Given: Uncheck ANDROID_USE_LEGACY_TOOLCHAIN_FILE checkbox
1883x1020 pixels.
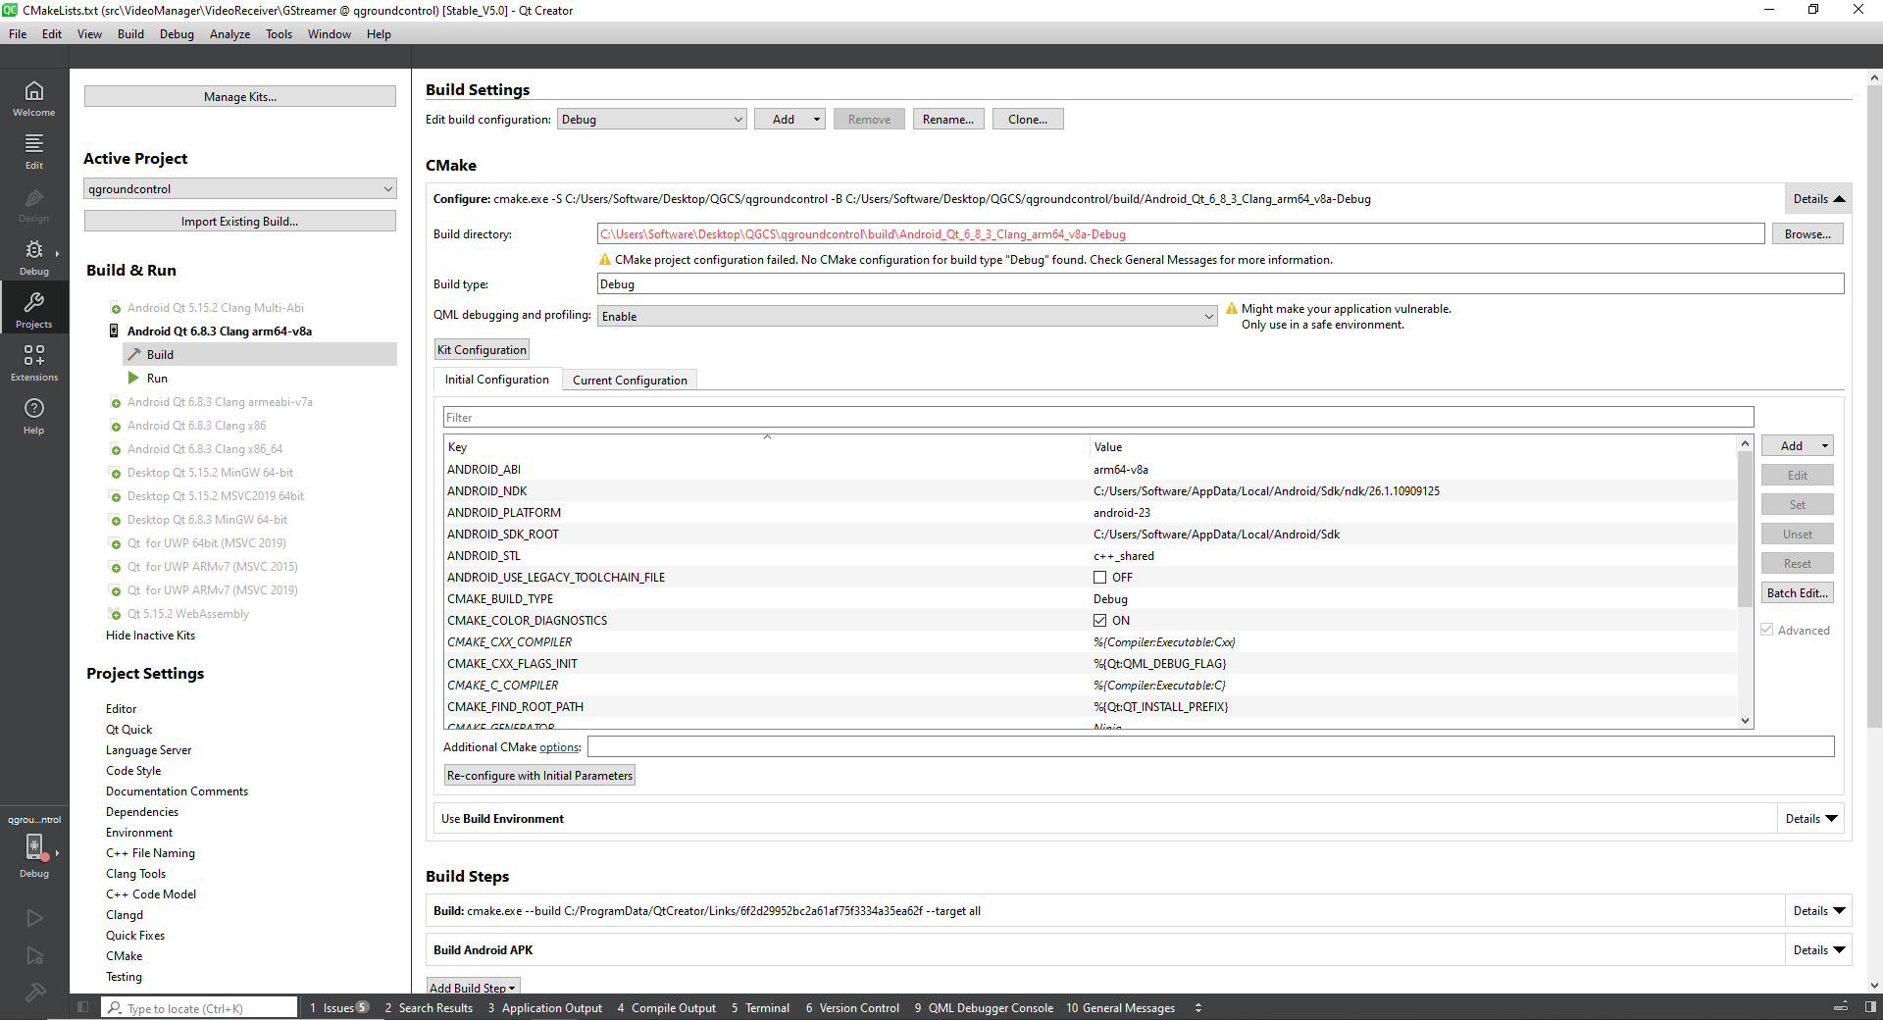Looking at the screenshot, I should pos(1100,577).
